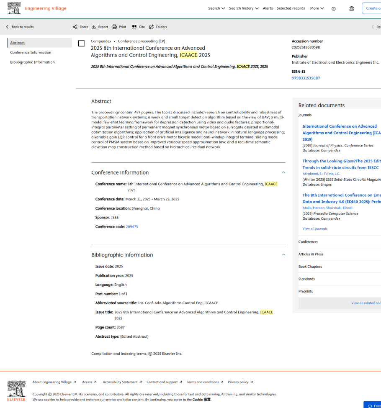
Task: Expand Articles in Press related documents
Action: tap(340, 254)
